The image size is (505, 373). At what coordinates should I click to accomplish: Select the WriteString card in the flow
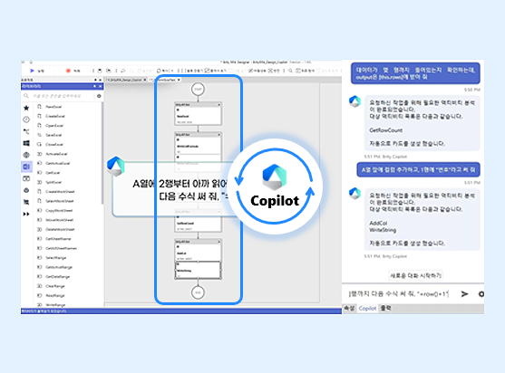(198, 270)
